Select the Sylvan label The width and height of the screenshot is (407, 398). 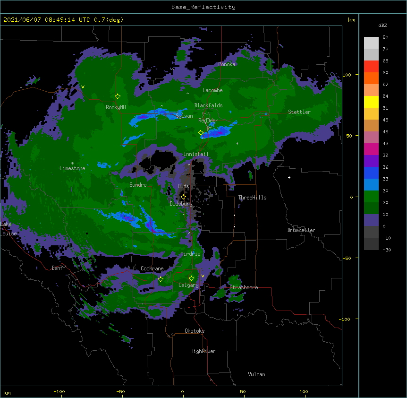coord(184,116)
